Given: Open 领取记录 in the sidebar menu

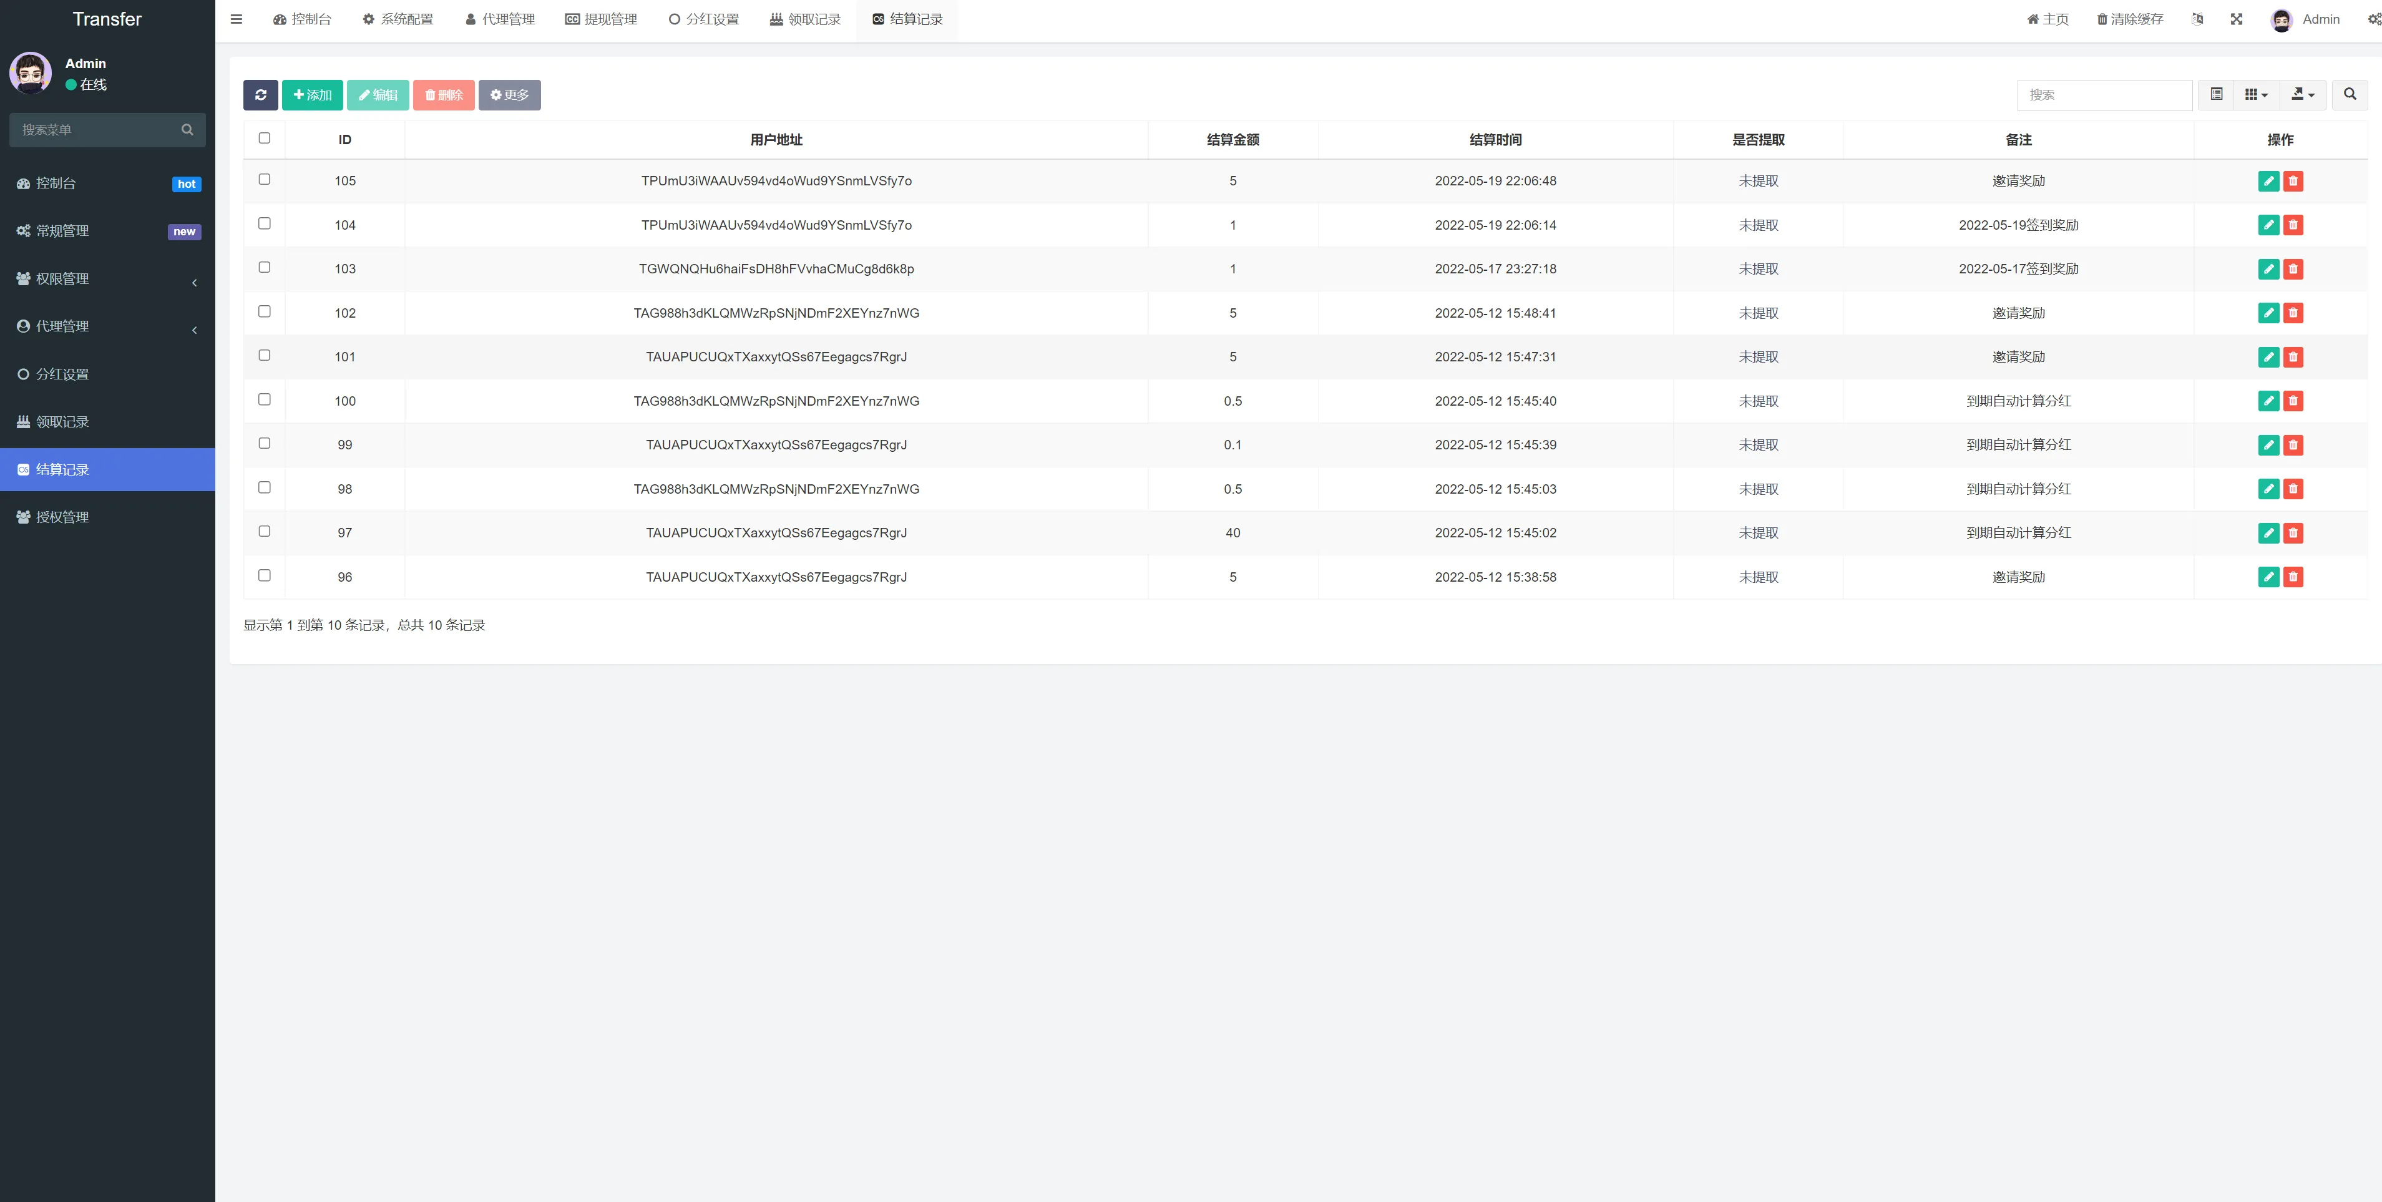Looking at the screenshot, I should pos(63,423).
